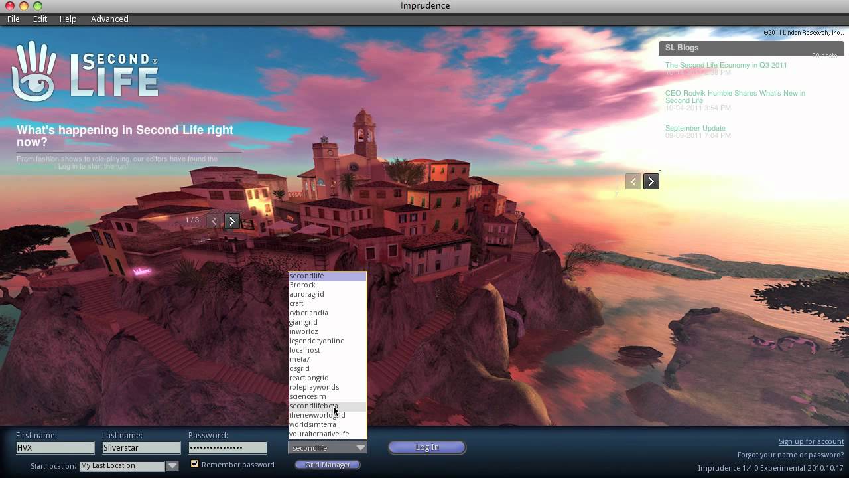Open the File menu
The image size is (849, 478).
13,19
